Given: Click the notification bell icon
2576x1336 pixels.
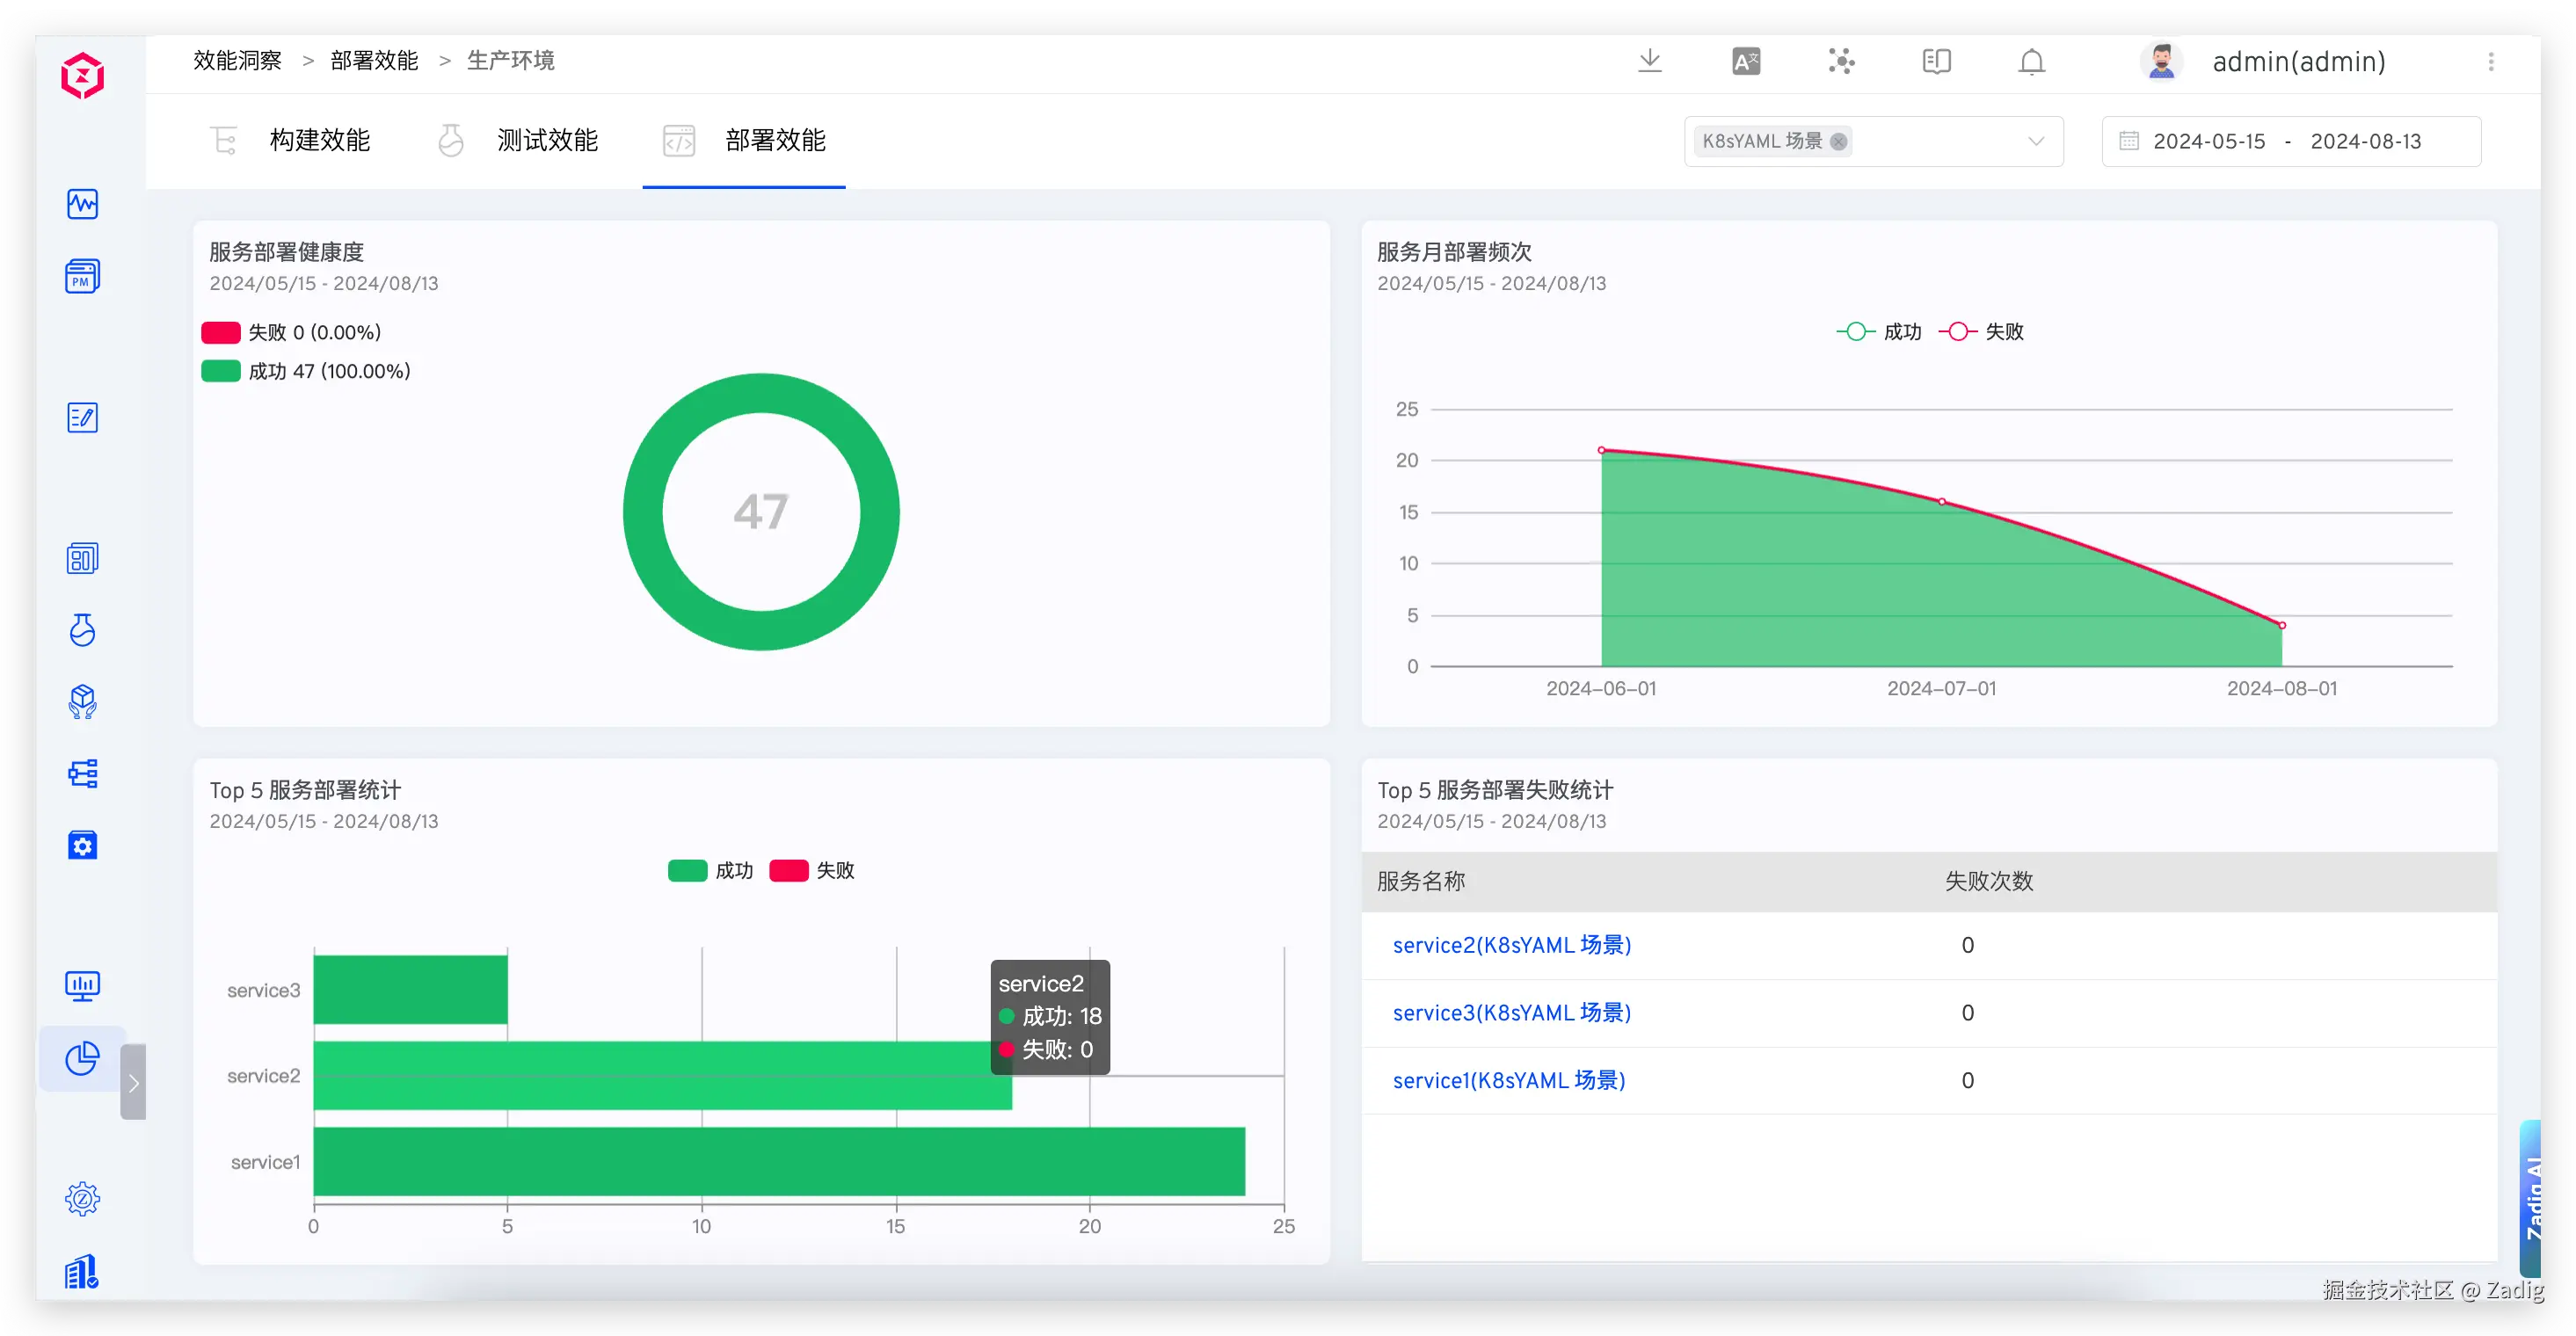Looking at the screenshot, I should (x=2031, y=62).
